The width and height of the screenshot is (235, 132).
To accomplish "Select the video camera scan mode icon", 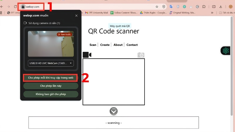I will 87,55.
